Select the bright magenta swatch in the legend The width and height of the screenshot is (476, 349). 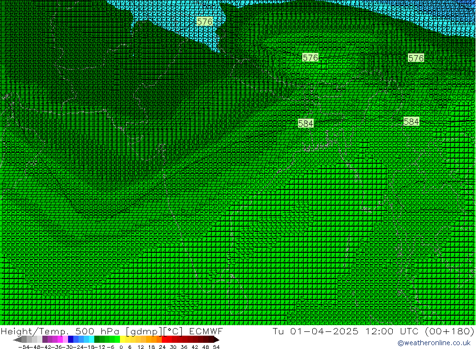(x=60, y=340)
